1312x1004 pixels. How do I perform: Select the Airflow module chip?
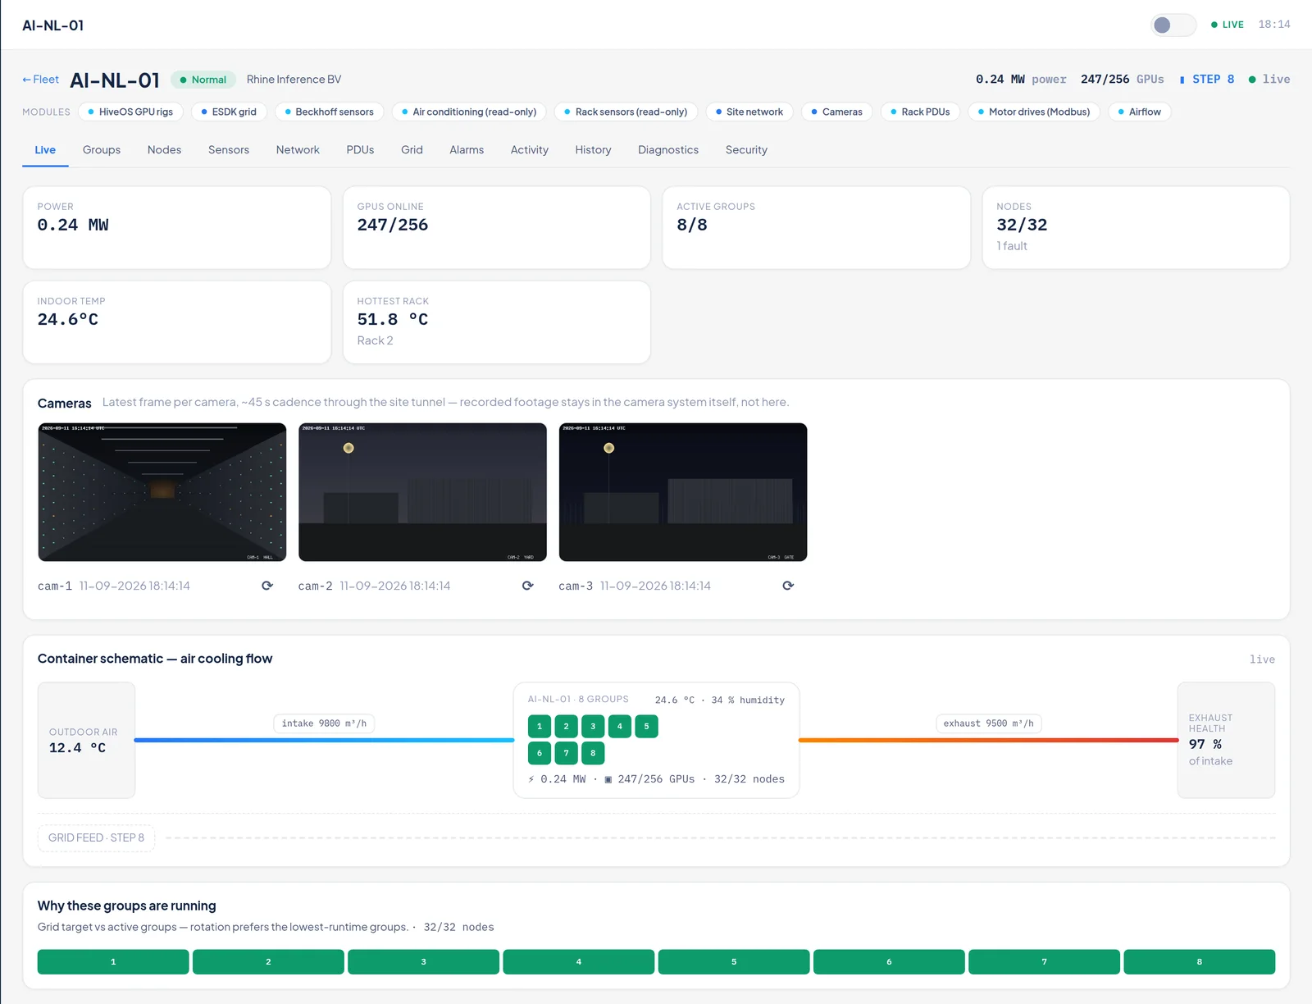pyautogui.click(x=1140, y=112)
